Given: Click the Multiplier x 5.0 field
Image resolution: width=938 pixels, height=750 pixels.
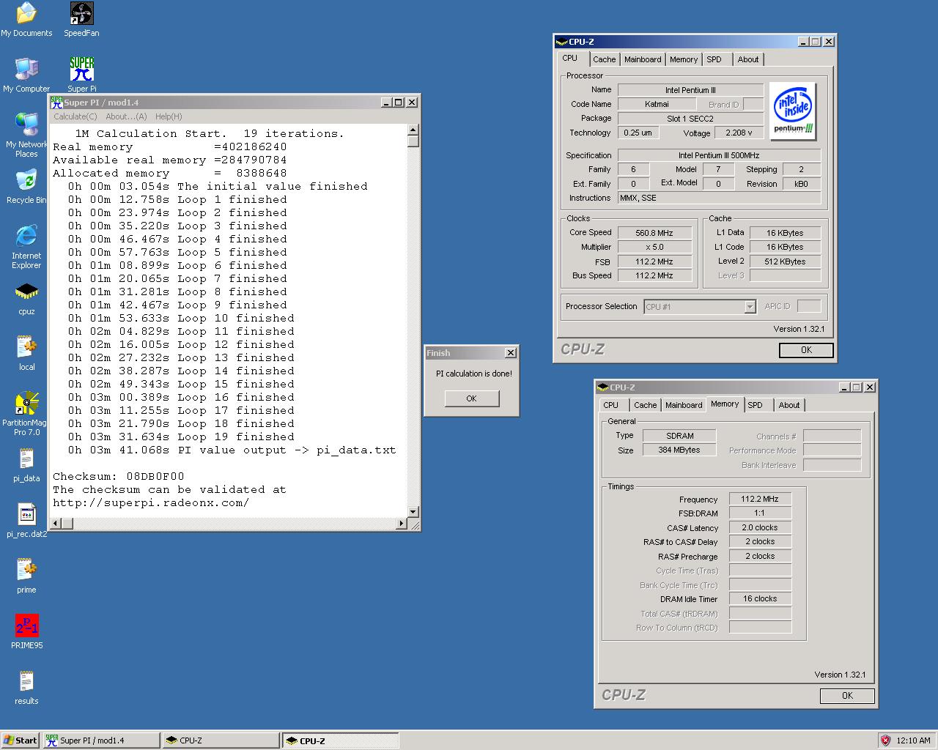Looking at the screenshot, I should pos(654,248).
